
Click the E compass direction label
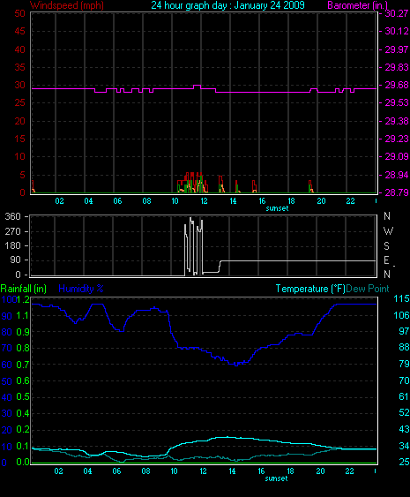click(386, 260)
